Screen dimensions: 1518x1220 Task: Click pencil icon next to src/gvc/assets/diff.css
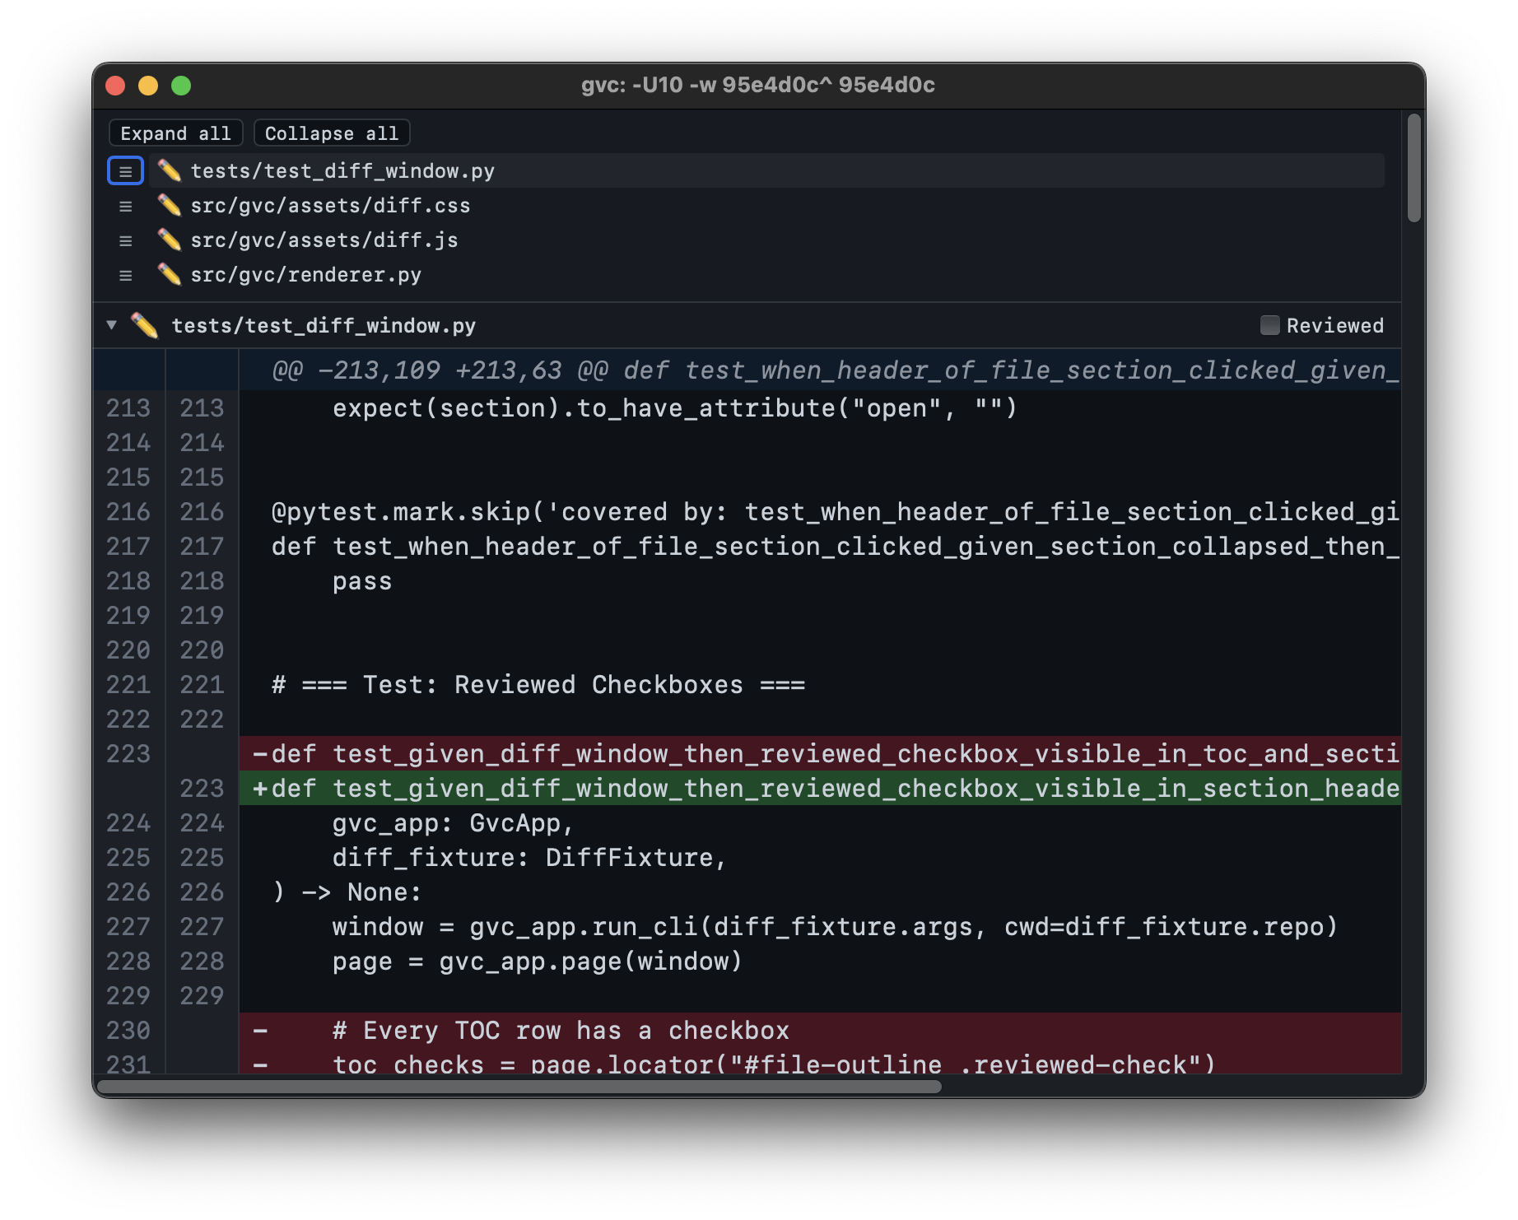coord(170,205)
